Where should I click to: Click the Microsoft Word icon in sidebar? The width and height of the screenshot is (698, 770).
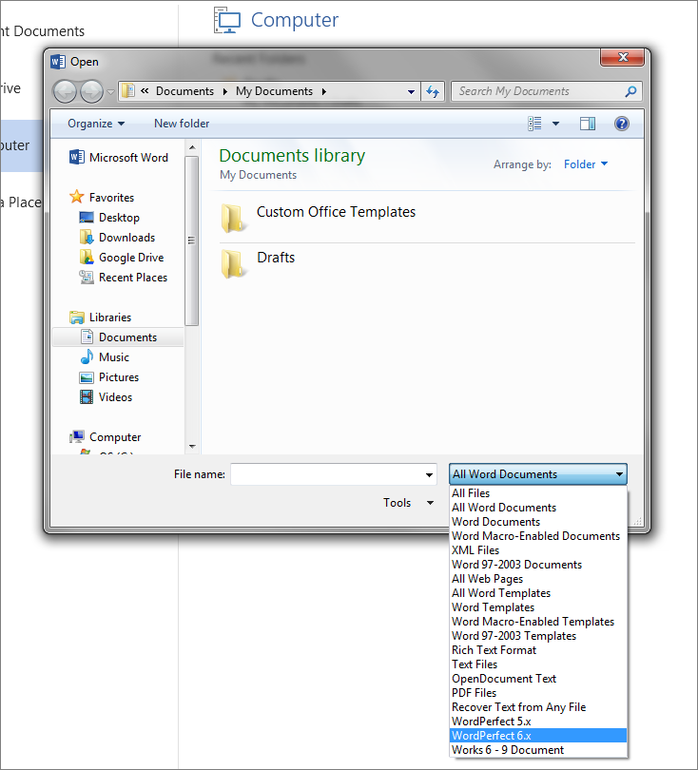(x=77, y=157)
